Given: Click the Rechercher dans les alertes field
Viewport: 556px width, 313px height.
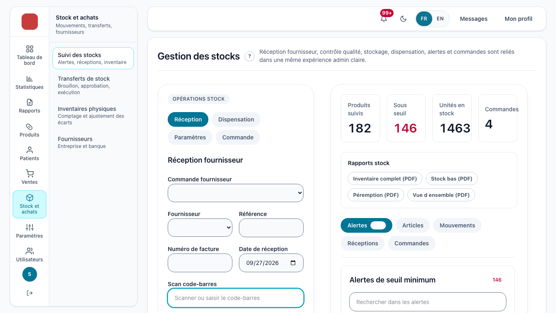Looking at the screenshot, I should click(x=428, y=302).
